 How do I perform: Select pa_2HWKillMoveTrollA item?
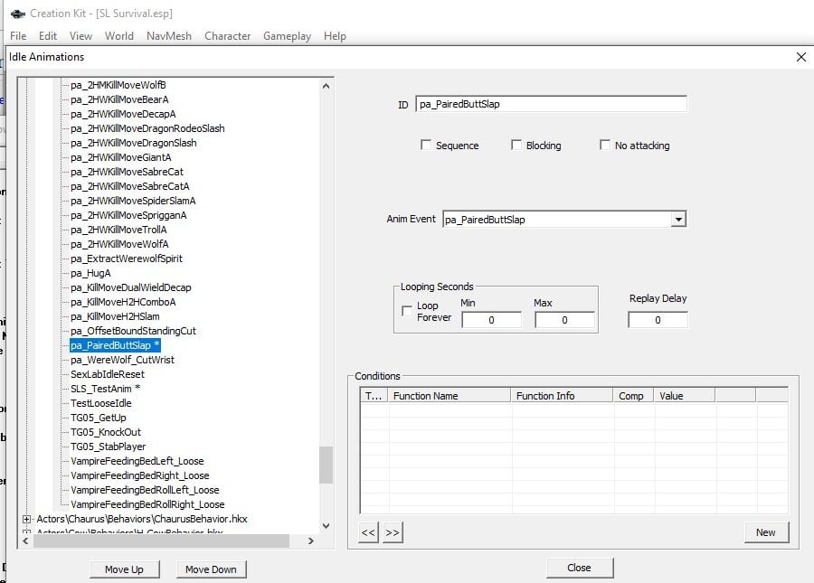(118, 230)
